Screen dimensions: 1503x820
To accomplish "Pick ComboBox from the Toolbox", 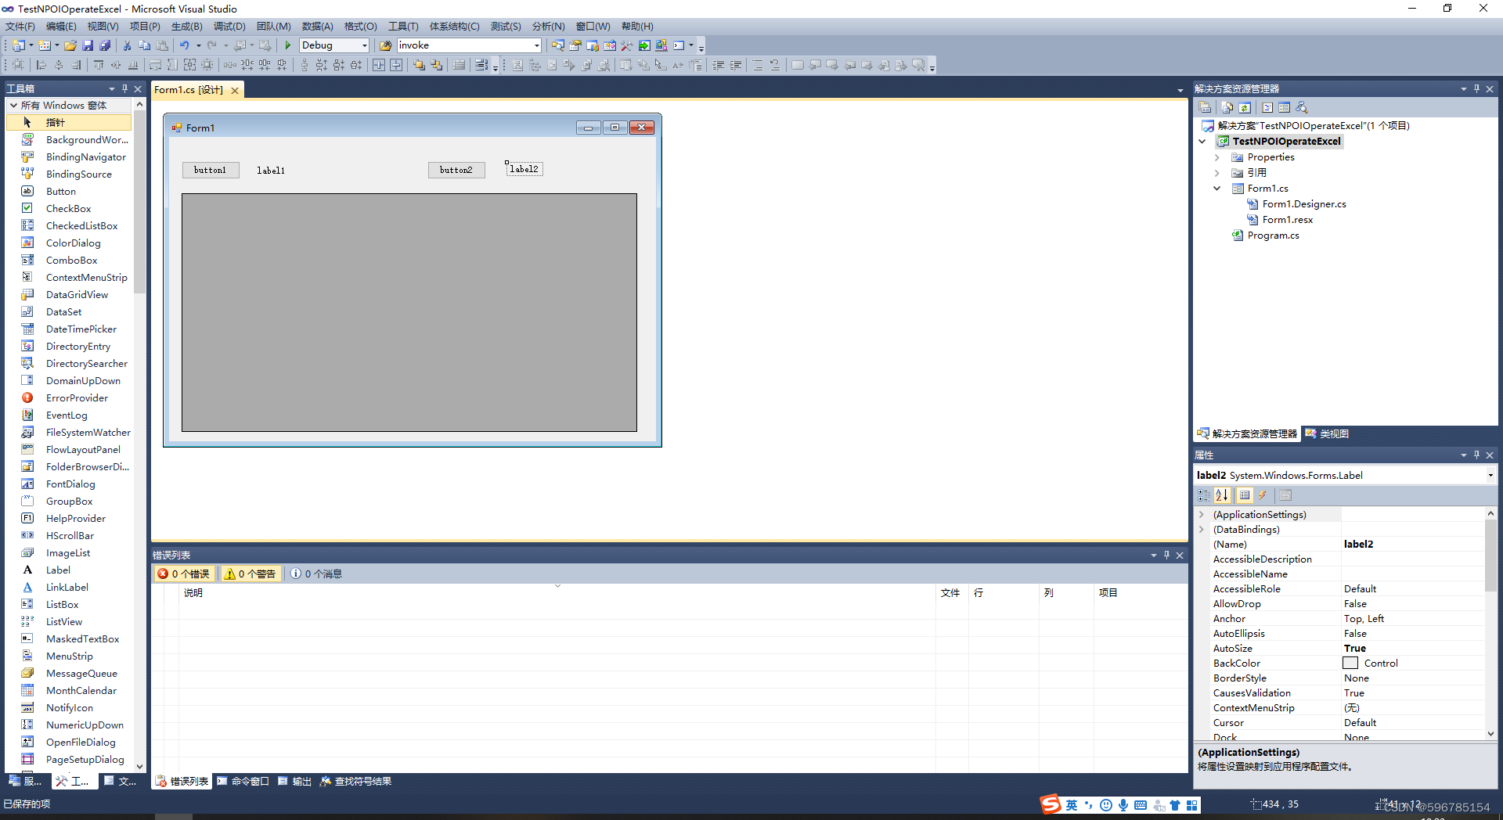I will point(71,261).
